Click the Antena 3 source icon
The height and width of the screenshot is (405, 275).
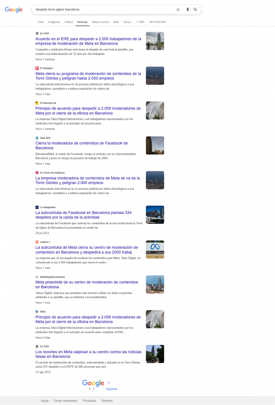tap(37, 242)
